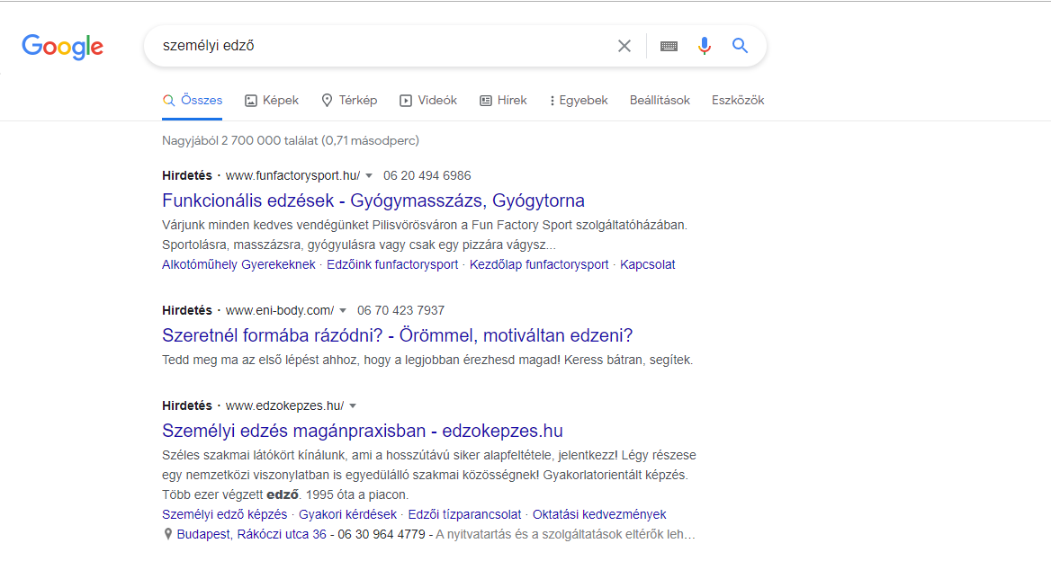Open Funkcionális edzések ad headline
This screenshot has width=1051, height=579.
pos(373,200)
